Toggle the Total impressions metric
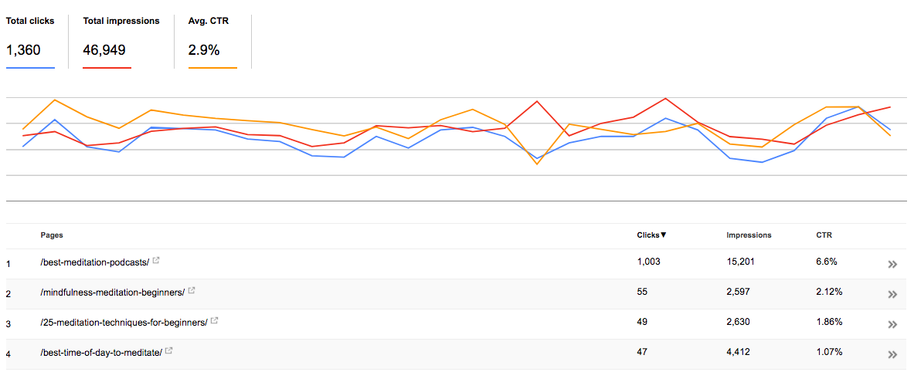The height and width of the screenshot is (372, 914). 121,39
